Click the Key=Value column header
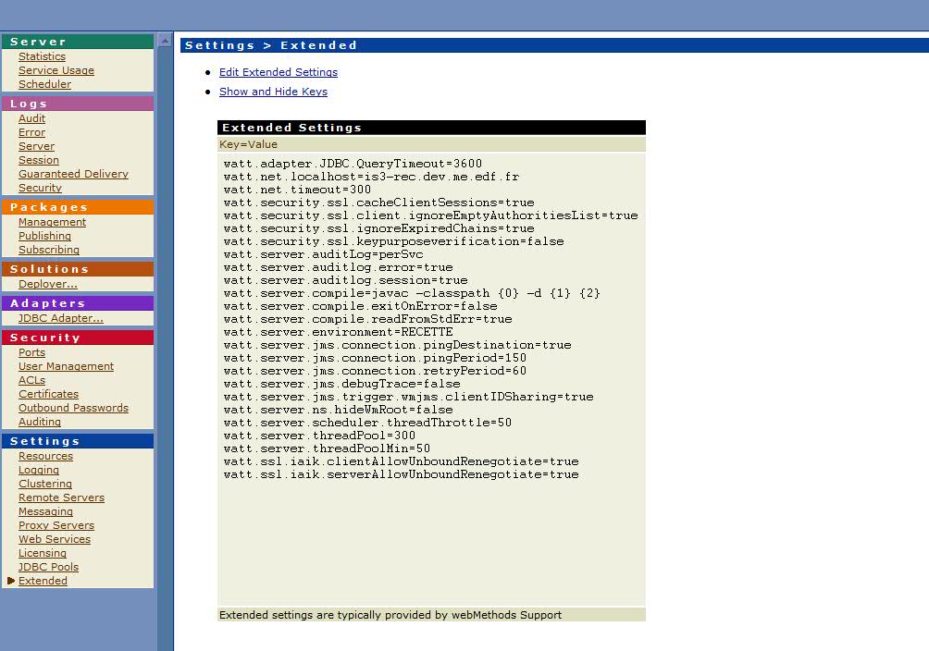Viewport: 929px width, 651px height. [x=431, y=144]
